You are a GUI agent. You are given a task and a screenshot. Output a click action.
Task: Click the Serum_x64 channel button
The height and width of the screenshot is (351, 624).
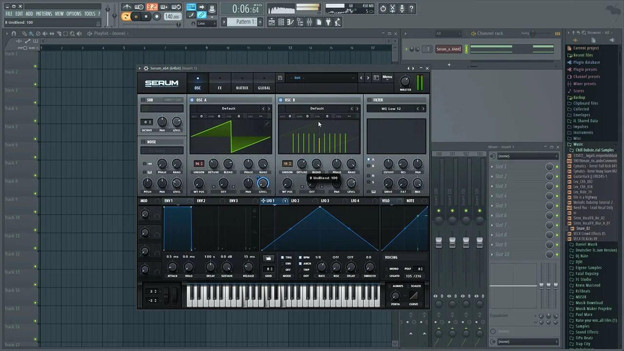(x=448, y=49)
